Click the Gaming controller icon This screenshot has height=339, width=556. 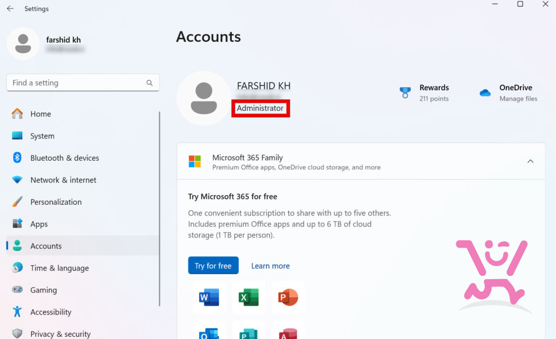[17, 290]
